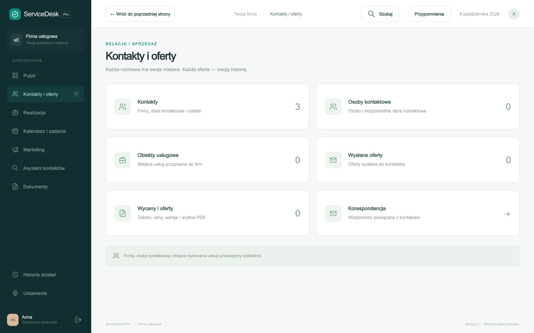Screen dimensions: 534x333
Task: Click the megaphone icon beside Marketing
Action: [15, 149]
